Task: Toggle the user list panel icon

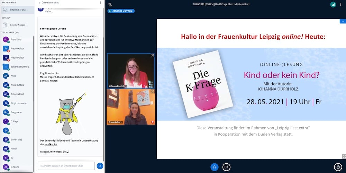Action: [110, 4]
